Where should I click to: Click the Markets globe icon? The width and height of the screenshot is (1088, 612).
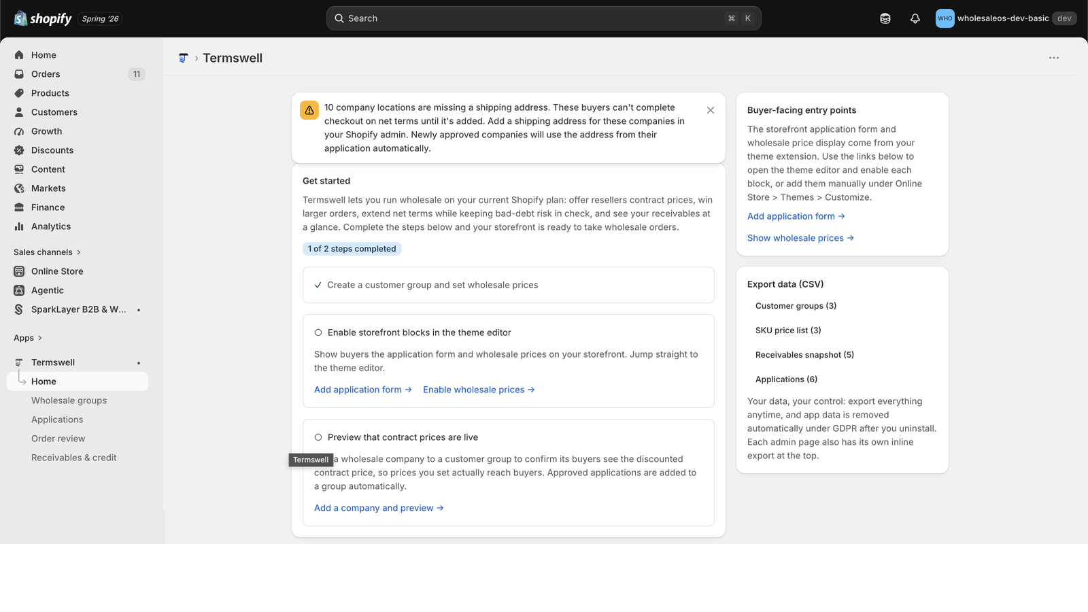[19, 188]
